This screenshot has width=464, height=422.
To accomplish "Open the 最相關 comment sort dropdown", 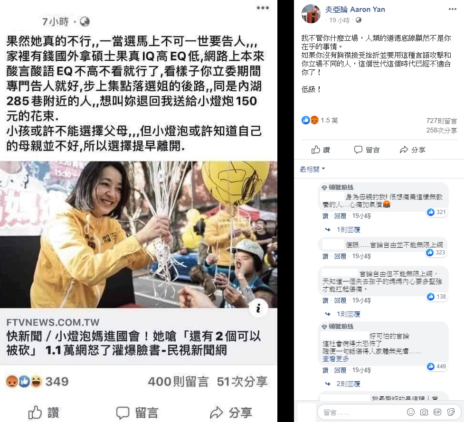I will pos(312,169).
